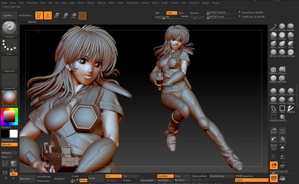Choose the Rect selection stroke
The width and height of the screenshot is (299, 184).
(x=282, y=109)
